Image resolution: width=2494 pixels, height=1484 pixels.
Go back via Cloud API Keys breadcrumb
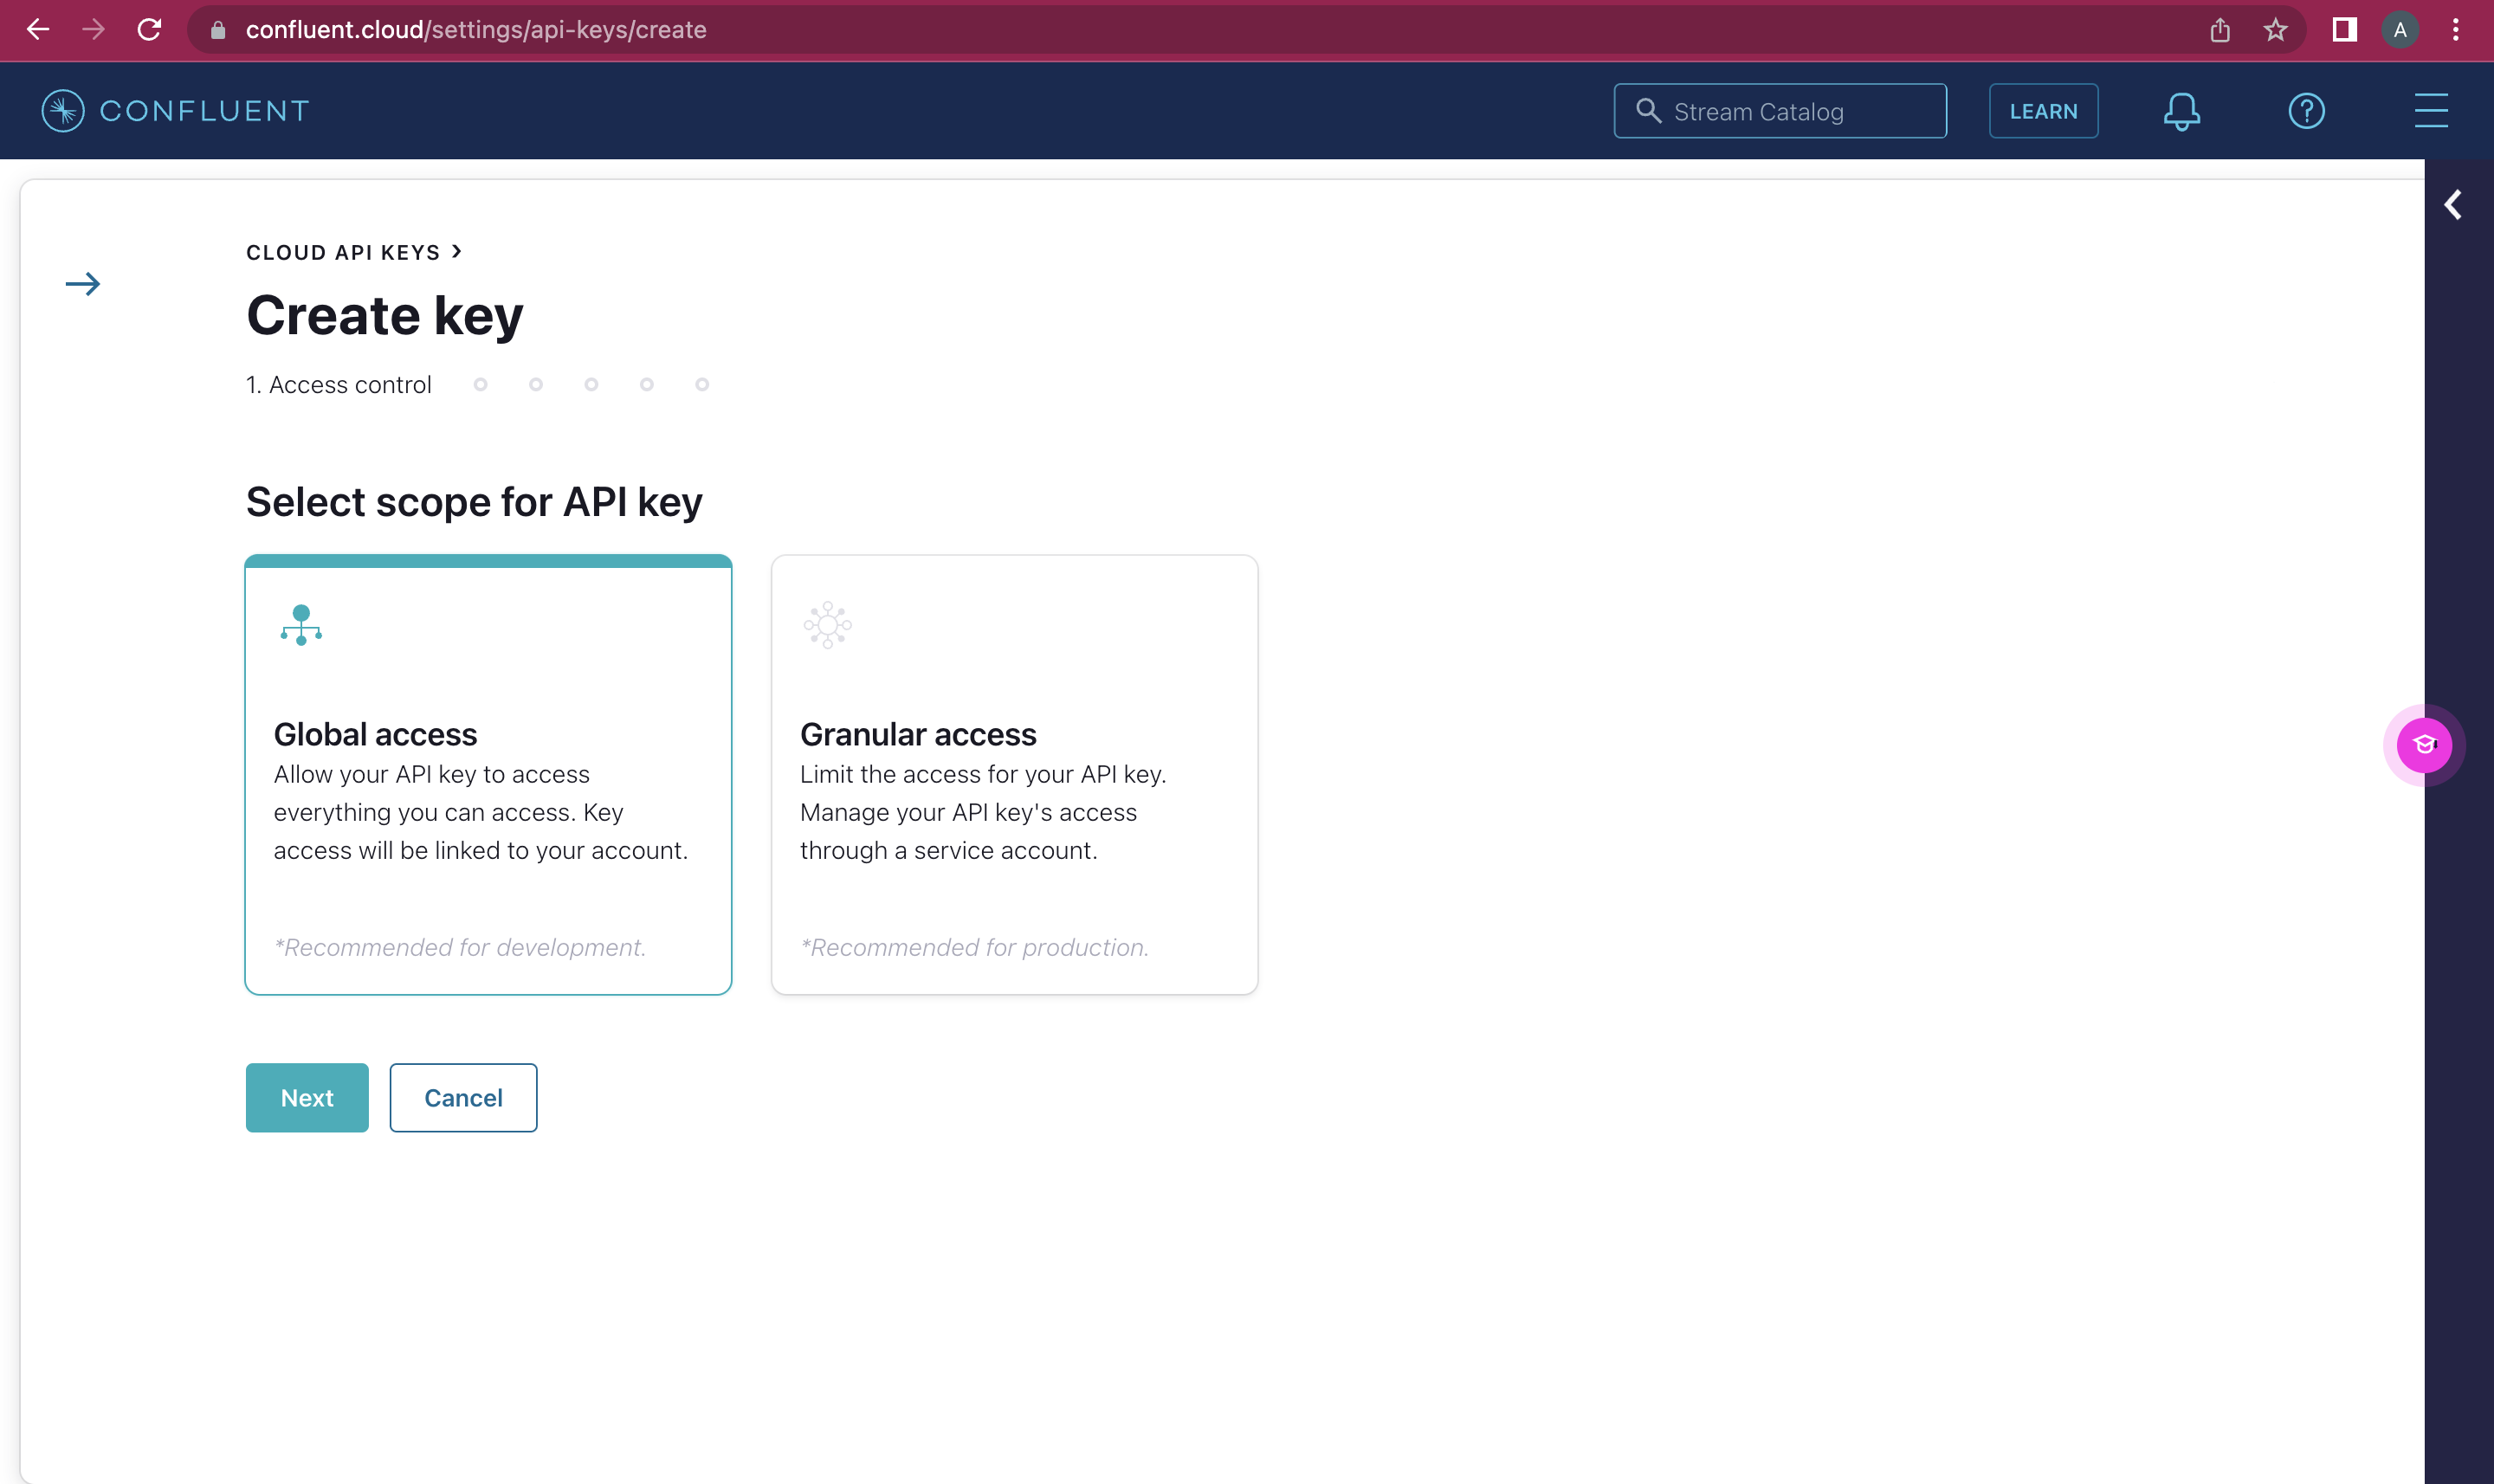(x=343, y=252)
